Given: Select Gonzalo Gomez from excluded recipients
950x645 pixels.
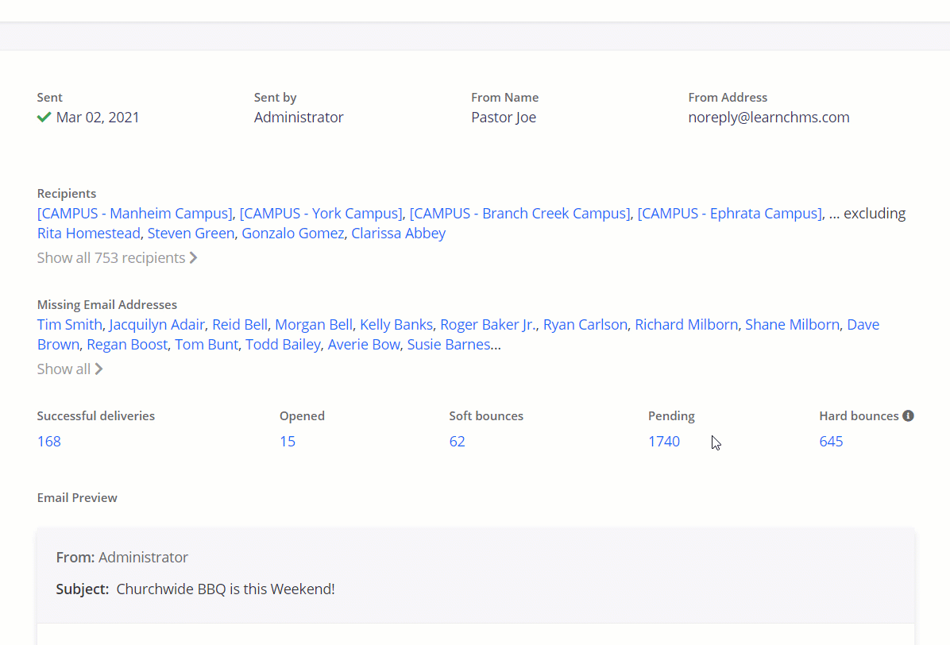Looking at the screenshot, I should 292,234.
